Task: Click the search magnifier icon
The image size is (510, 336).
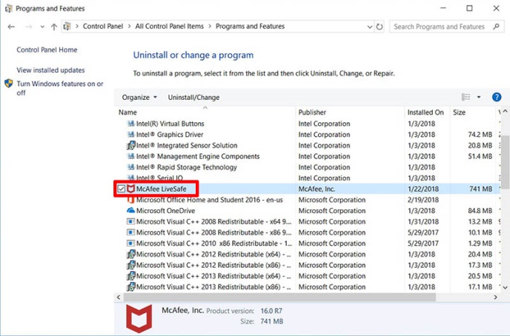Action: coord(496,27)
